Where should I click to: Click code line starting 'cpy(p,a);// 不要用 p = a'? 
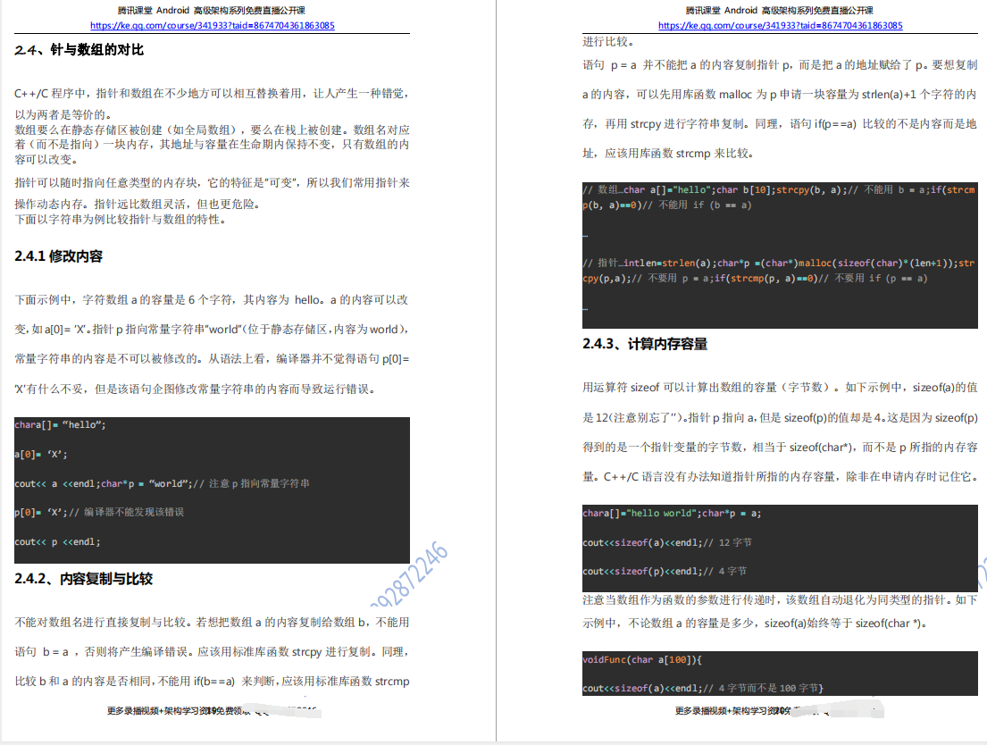pyautogui.click(x=756, y=278)
